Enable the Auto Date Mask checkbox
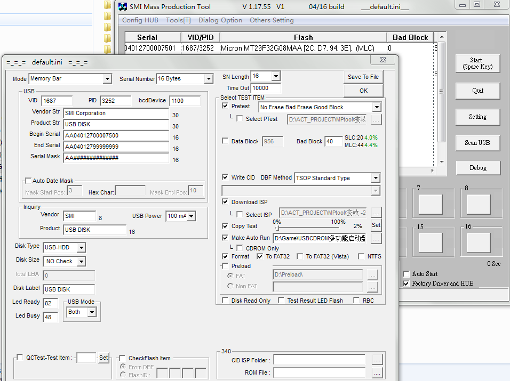This screenshot has height=381, width=510. (28, 181)
